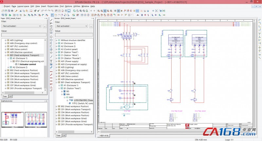Screen dimensions: 262x141
Task: Open the Project menu
Action: pyautogui.click(x=7, y=6)
